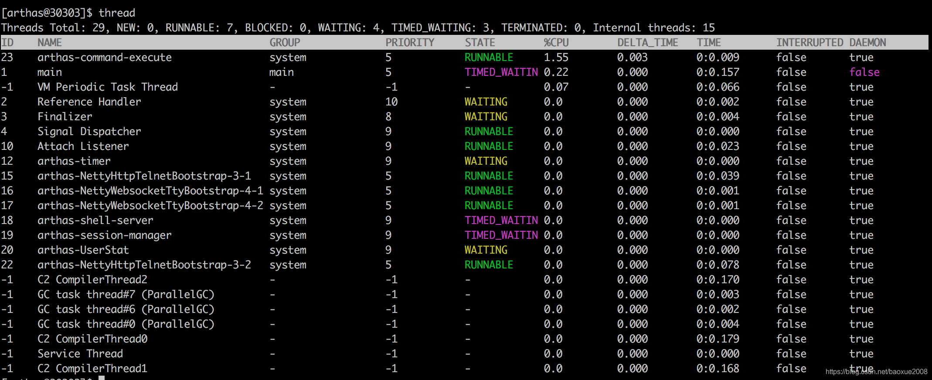This screenshot has width=932, height=380.
Task: Select 'arthas-NettyWebsocketTtyBootstrap-4-2' name
Action: [150, 205]
